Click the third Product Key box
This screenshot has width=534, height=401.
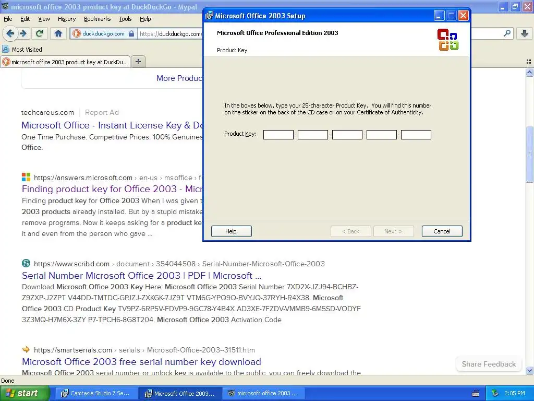coord(347,135)
